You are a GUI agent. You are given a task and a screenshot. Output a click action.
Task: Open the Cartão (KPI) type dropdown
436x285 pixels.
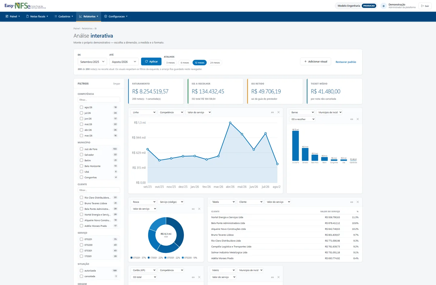144,270
